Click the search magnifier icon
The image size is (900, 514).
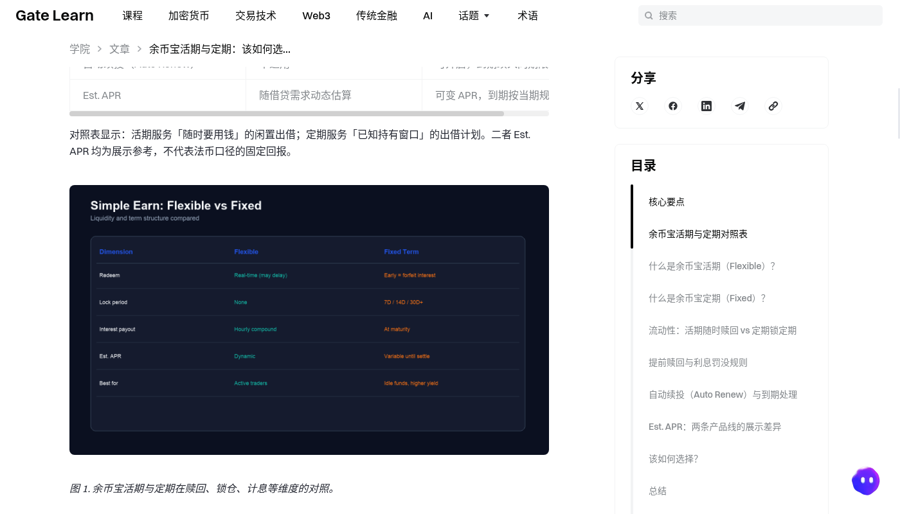point(649,15)
